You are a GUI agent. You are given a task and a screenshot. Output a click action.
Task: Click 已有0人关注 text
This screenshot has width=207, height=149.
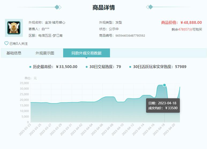19,44
